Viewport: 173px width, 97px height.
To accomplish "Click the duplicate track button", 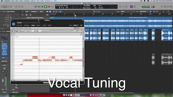I will point(26,15).
